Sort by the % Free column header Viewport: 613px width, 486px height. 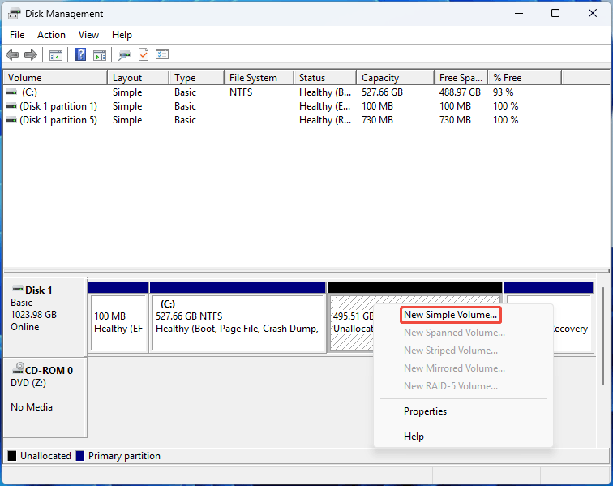525,77
